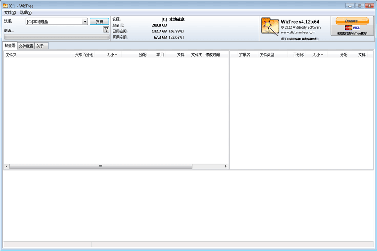Click the 67.3 GB free space value
This screenshot has width=377, height=251.
[160, 37]
